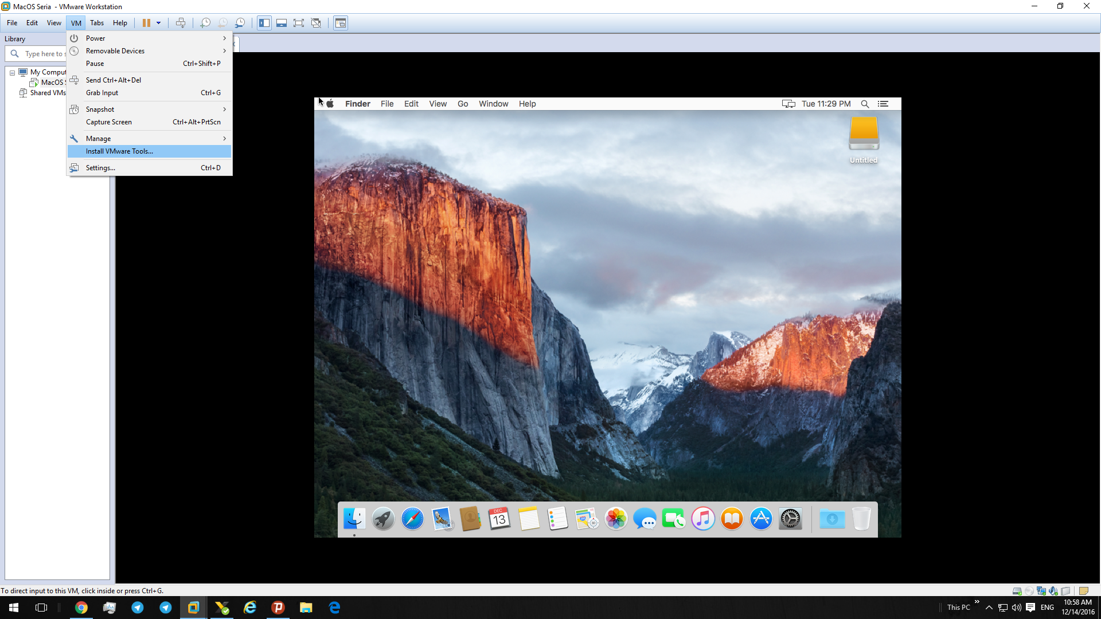Open Google Chrome from Windows taskbar
This screenshot has height=619, width=1101.
(x=81, y=608)
